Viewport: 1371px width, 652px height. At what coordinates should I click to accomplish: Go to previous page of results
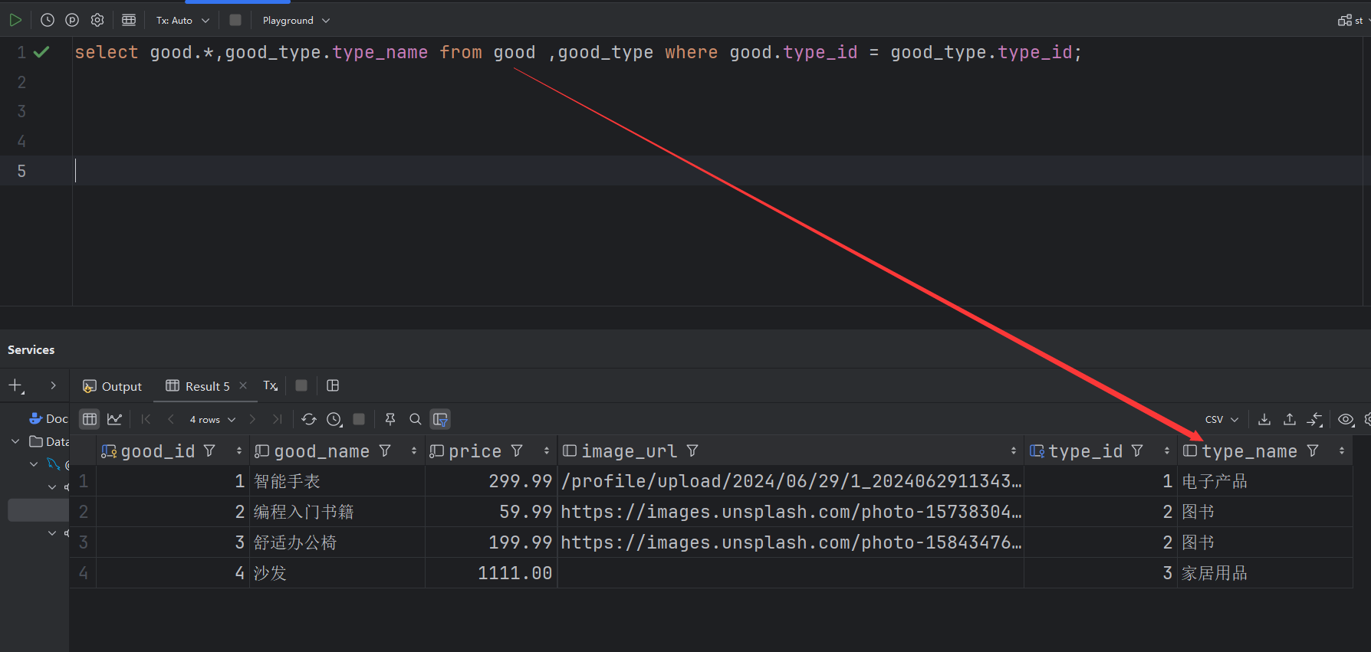point(171,419)
